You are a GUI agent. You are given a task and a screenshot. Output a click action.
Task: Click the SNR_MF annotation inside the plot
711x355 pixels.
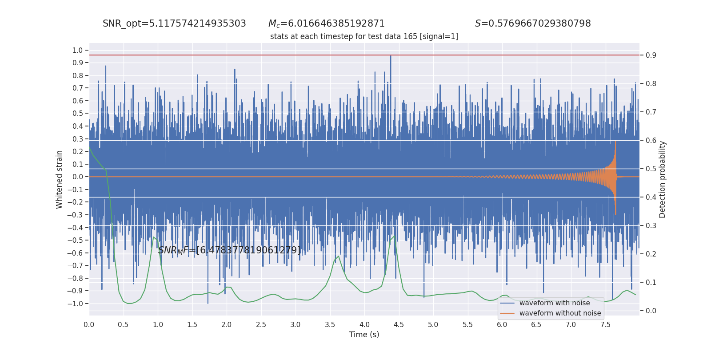(229, 250)
